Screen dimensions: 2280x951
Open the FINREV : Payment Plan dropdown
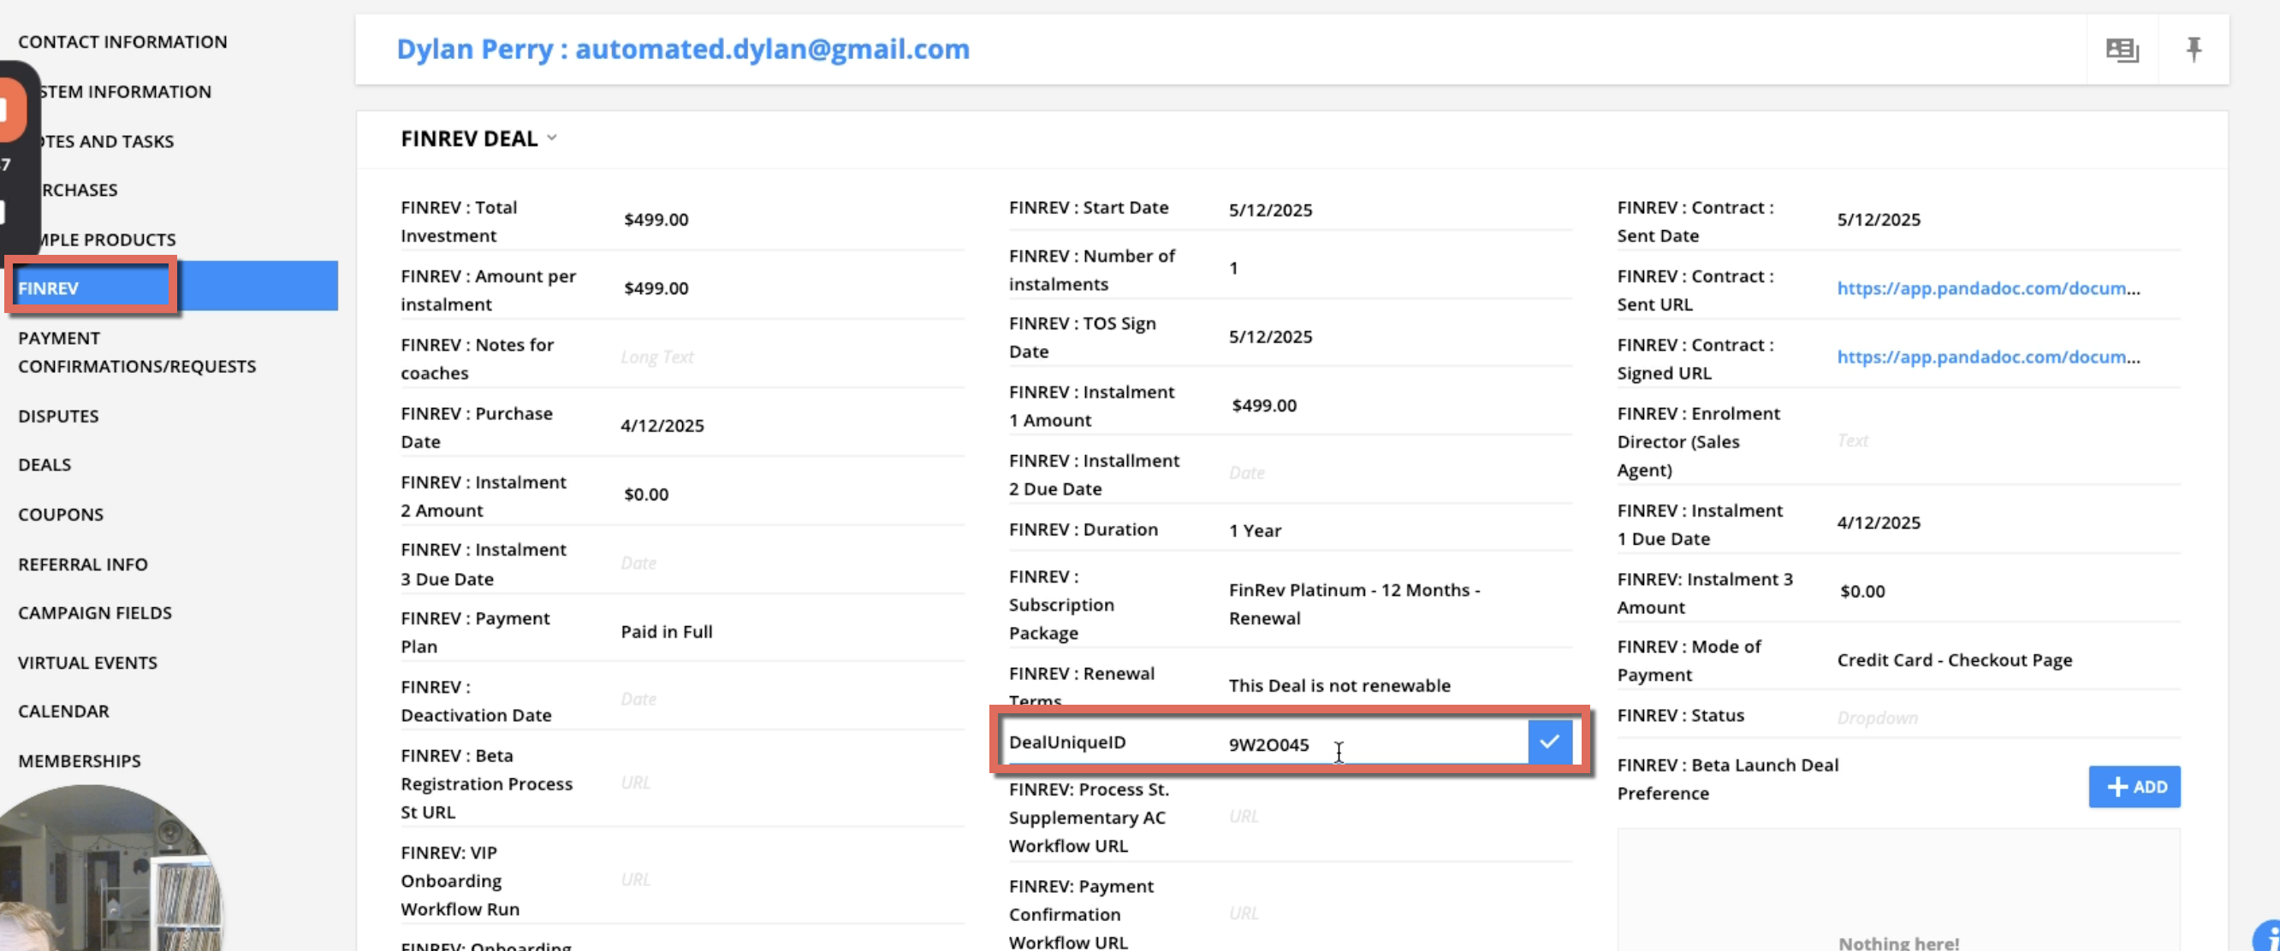click(x=667, y=632)
